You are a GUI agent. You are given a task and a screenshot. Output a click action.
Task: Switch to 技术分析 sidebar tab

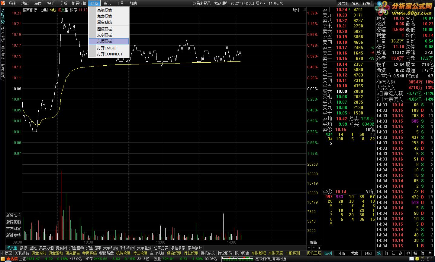pyautogui.click(x=3, y=34)
